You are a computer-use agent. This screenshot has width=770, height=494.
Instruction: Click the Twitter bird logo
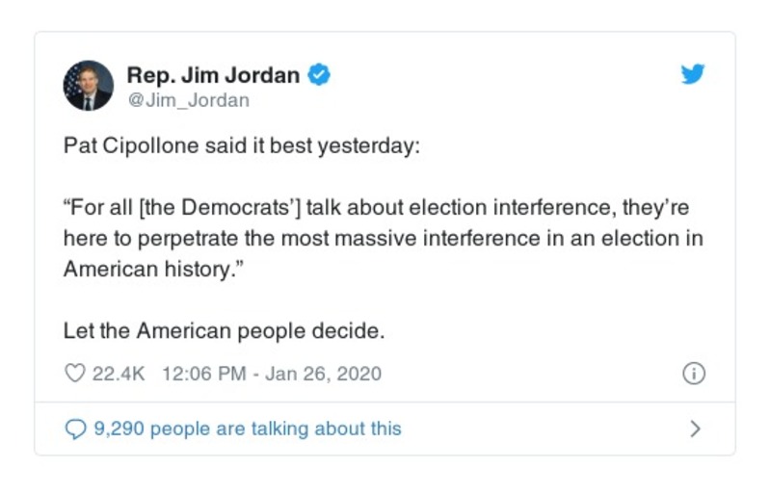[693, 75]
